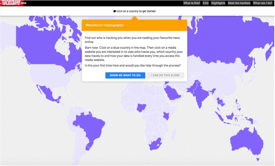Select South Africa on the map
This screenshot has height=166, width=275.
click(155, 144)
